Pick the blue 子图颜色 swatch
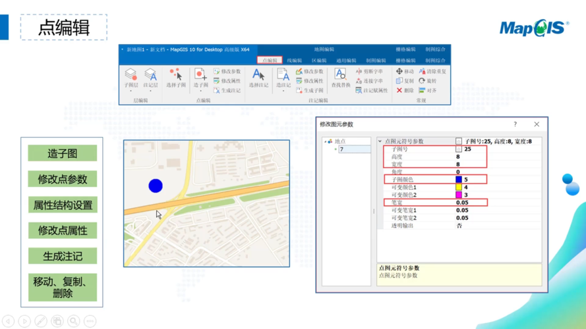The height and width of the screenshot is (329, 586). (x=459, y=180)
